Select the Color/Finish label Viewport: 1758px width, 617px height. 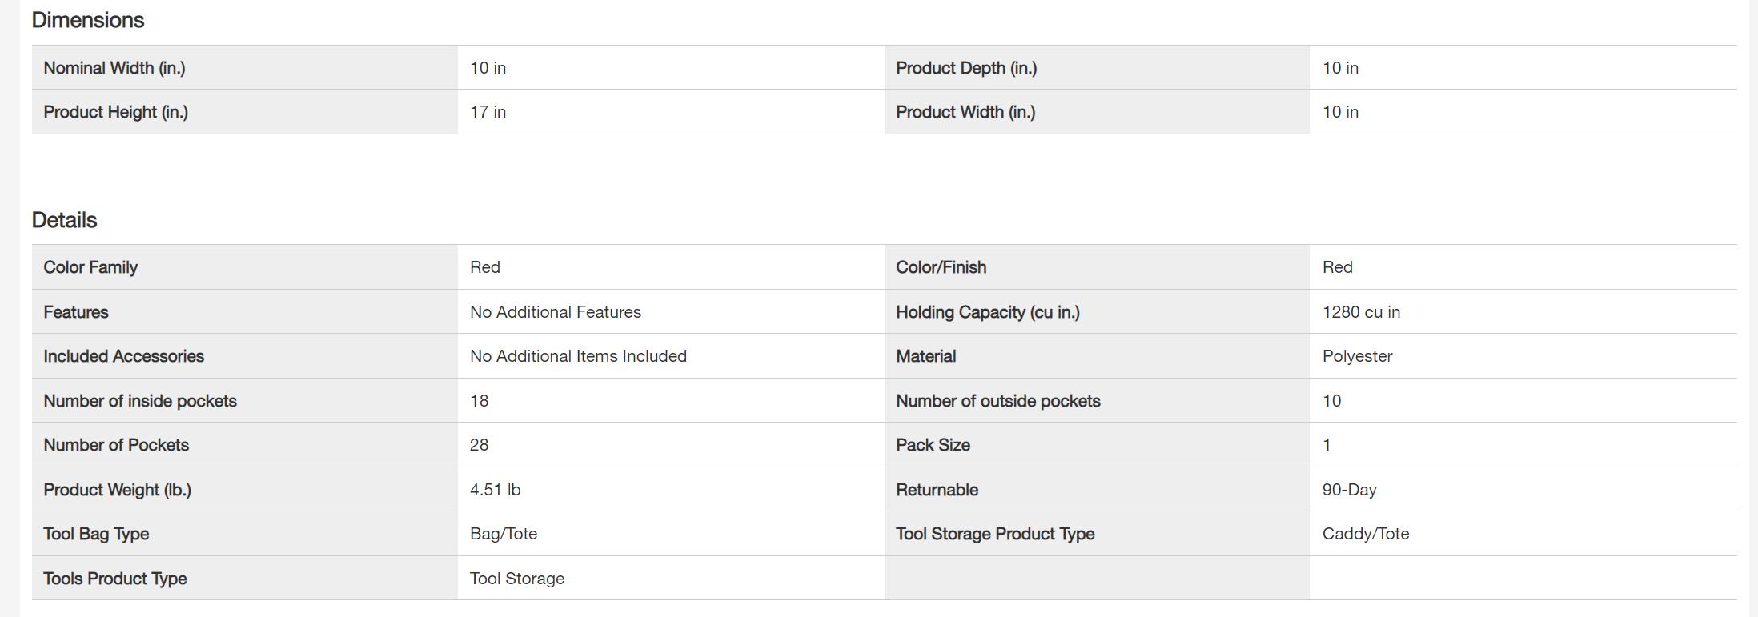pyautogui.click(x=941, y=267)
